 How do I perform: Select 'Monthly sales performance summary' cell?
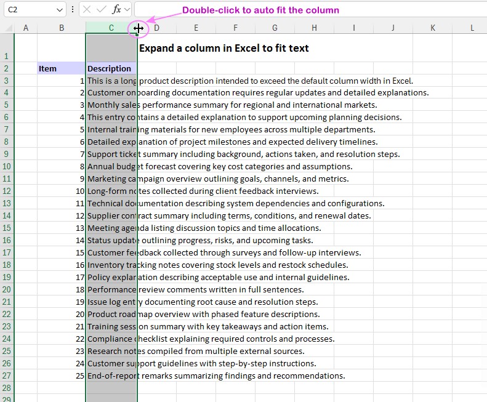[111, 105]
